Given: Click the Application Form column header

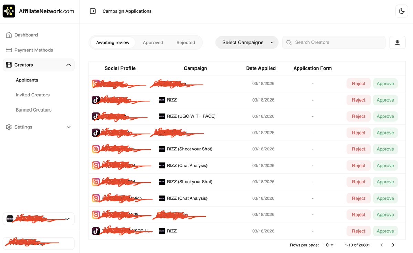Looking at the screenshot, I should coord(313,68).
